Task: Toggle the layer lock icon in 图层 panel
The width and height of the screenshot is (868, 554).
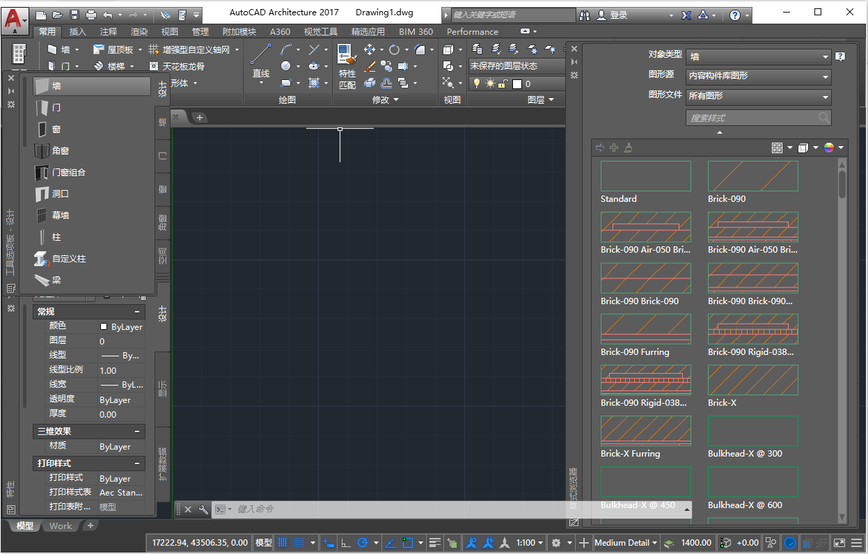Action: (502, 84)
